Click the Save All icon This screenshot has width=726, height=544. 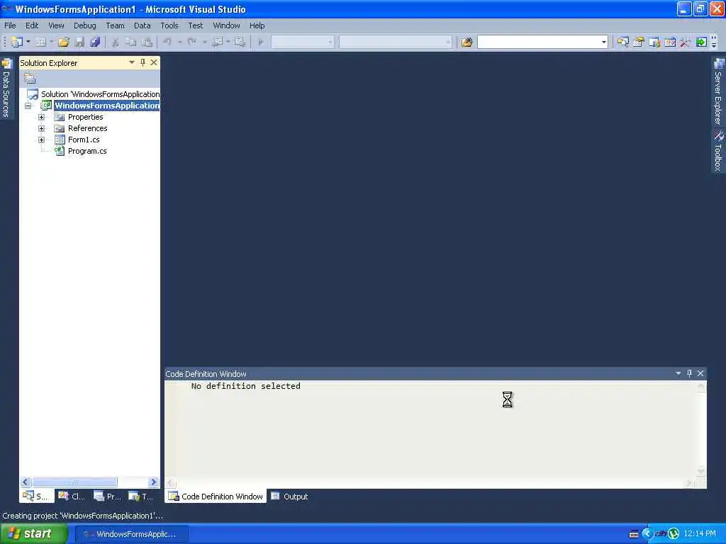pos(95,42)
